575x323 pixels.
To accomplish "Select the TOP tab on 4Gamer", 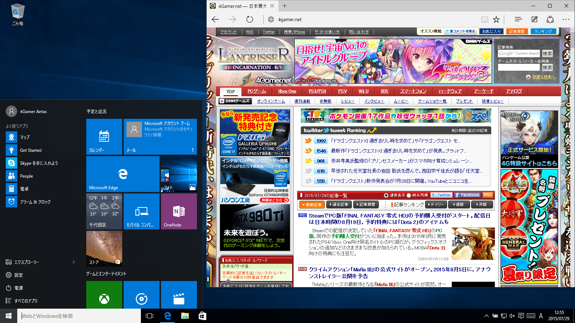I will coord(230,92).
